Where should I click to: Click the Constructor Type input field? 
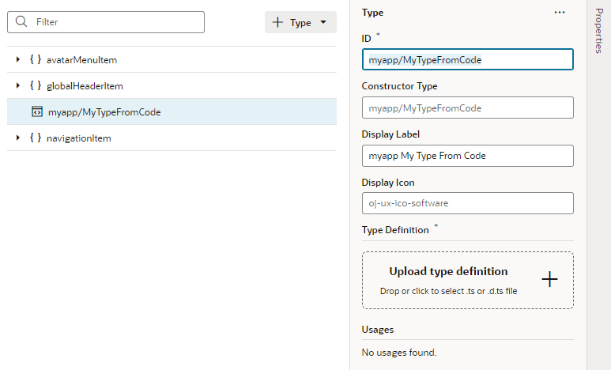[x=468, y=108]
